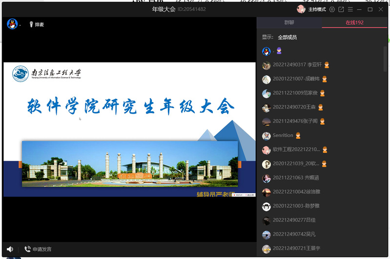Click the avatar of 20211221063 齐媚涵
Image resolution: width=390 pixels, height=259 pixels.
(x=266, y=179)
